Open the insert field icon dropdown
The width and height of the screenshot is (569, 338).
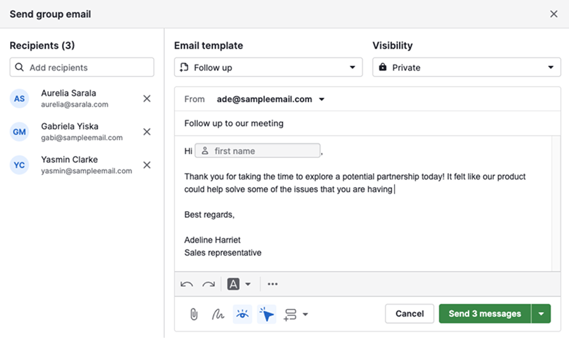(296, 314)
